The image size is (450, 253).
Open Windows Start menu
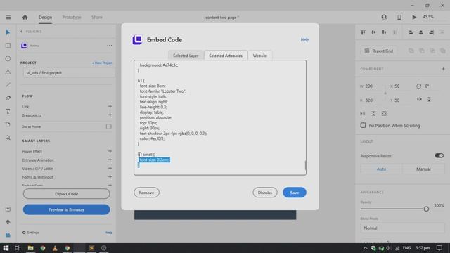point(6,248)
